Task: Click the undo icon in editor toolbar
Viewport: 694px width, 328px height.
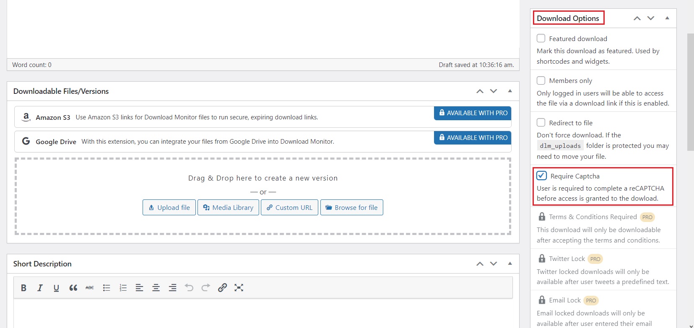Action: [x=189, y=288]
